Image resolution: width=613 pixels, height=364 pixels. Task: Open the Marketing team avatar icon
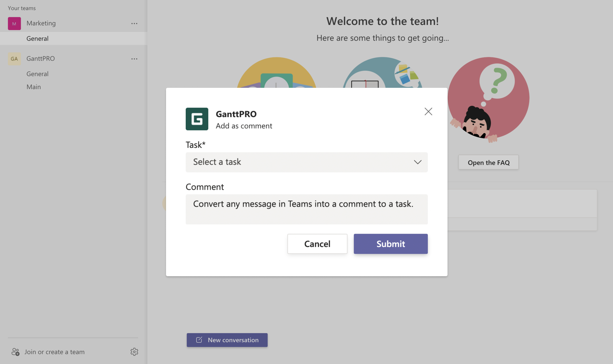pos(14,23)
